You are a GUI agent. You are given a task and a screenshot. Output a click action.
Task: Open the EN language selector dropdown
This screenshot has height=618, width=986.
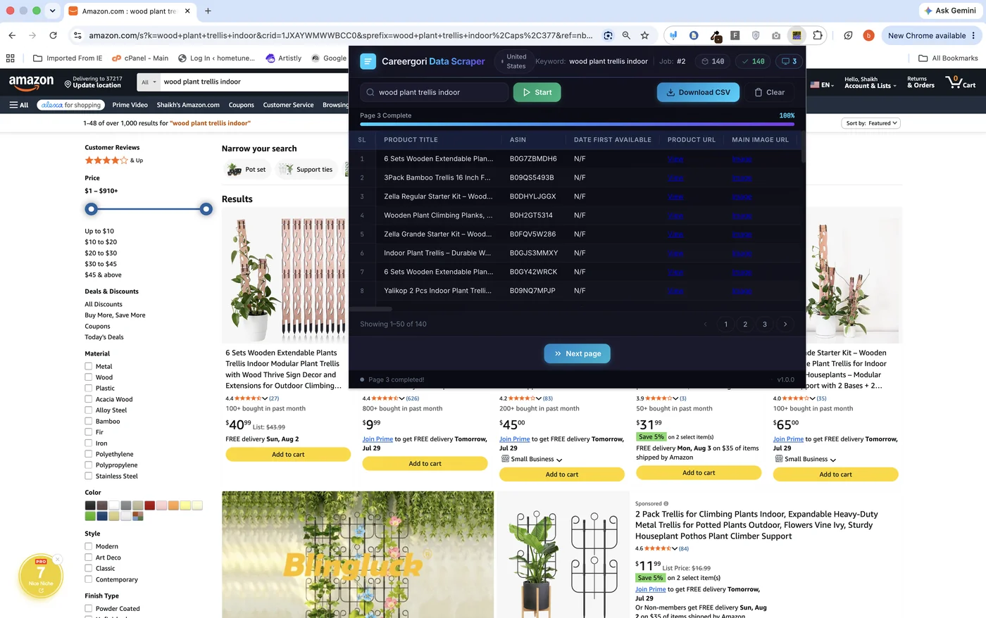[x=822, y=84]
